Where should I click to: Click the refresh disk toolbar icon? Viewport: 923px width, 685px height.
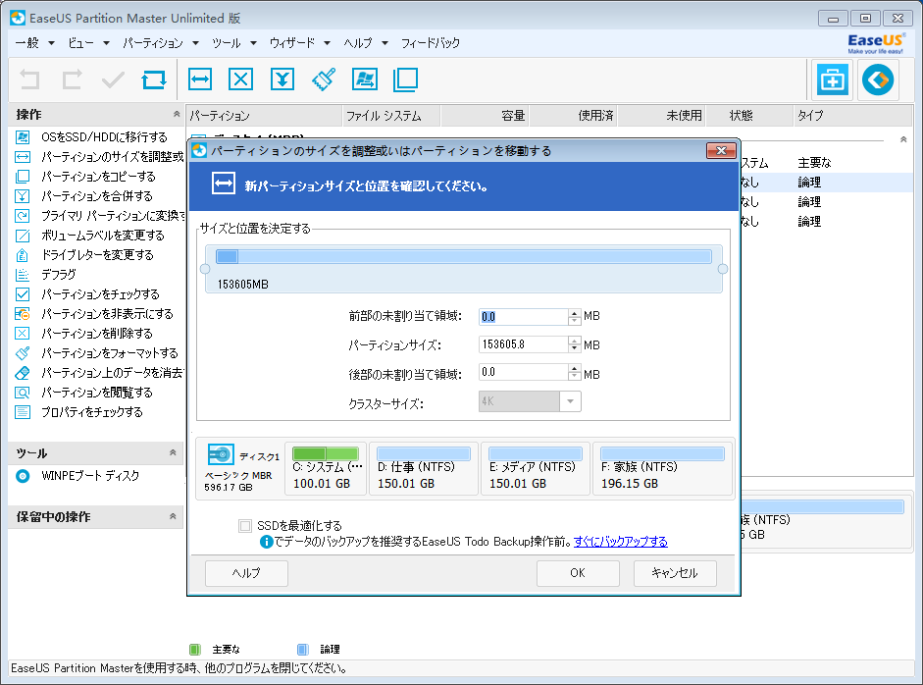pyautogui.click(x=154, y=79)
